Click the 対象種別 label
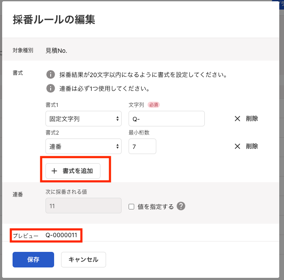Screen dimensions: 284x280 (x=23, y=50)
